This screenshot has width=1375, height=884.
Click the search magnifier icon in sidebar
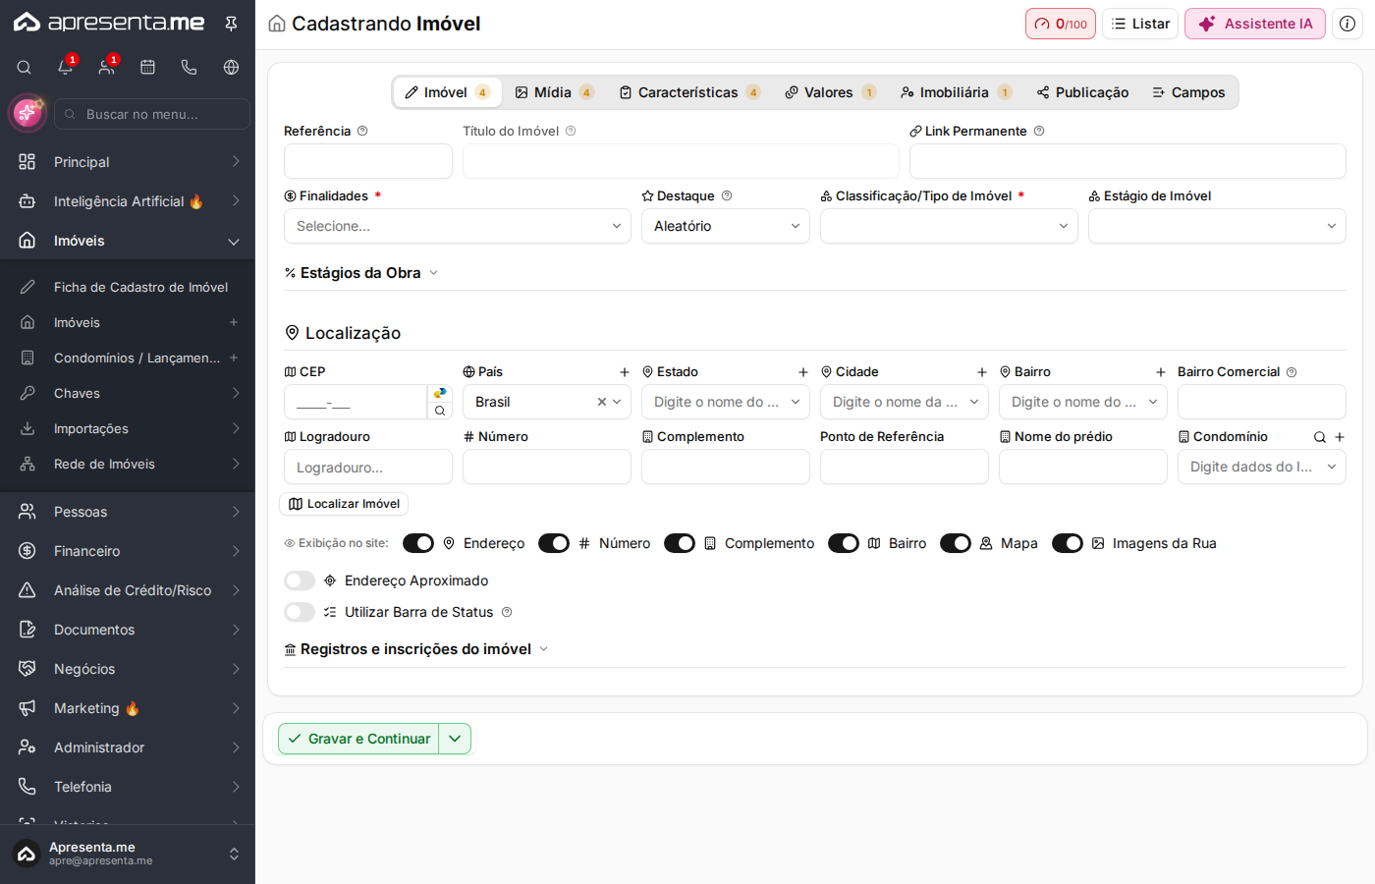click(25, 67)
